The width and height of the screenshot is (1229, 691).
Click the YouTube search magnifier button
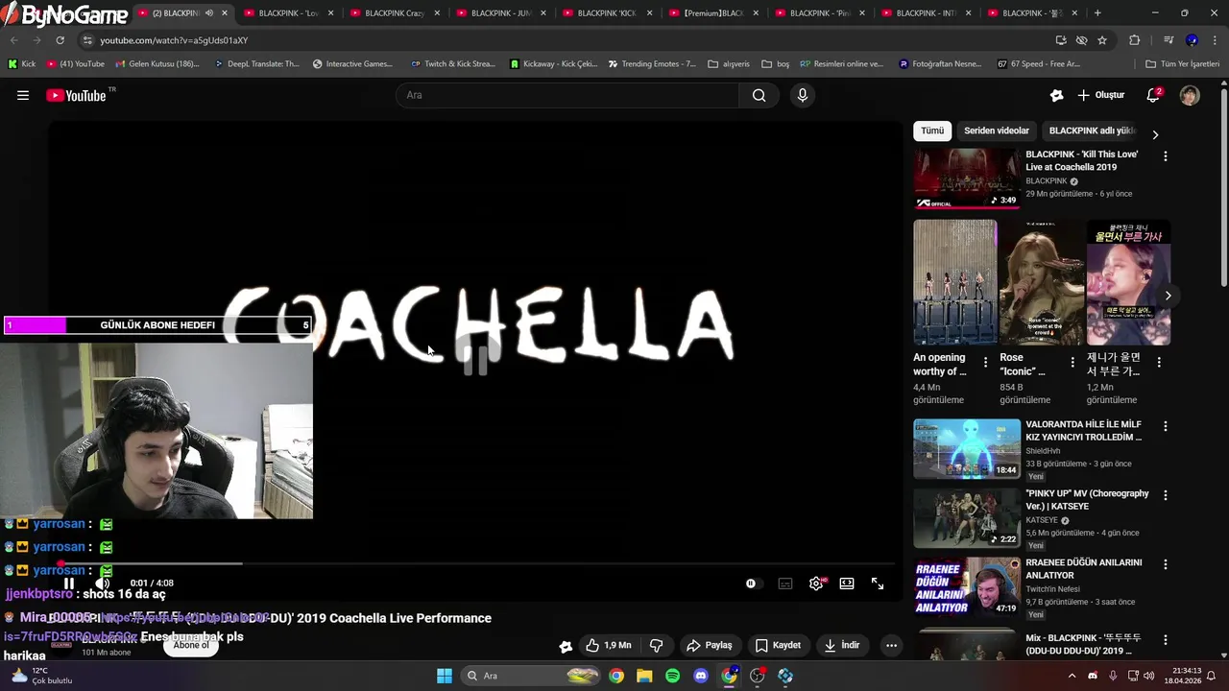pos(759,95)
